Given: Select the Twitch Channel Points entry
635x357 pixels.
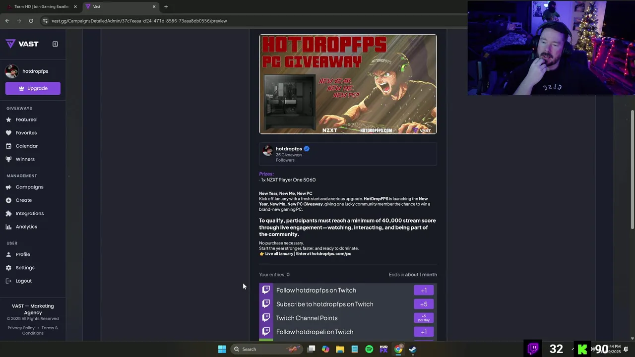Looking at the screenshot, I should 348,318.
